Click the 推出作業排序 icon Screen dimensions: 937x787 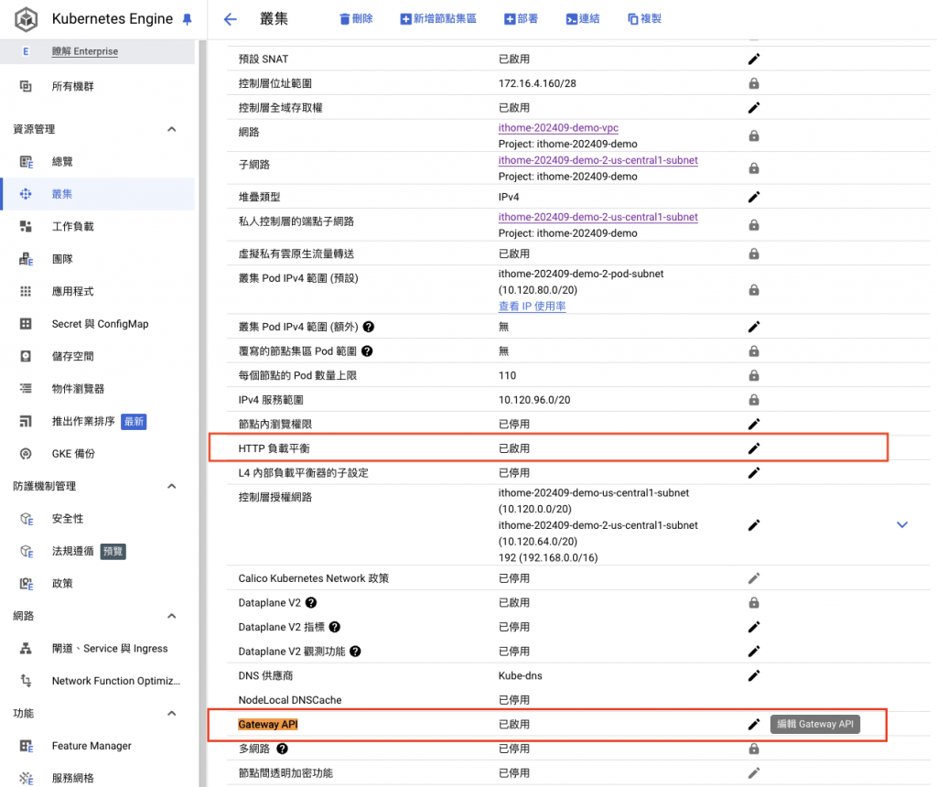coord(26,421)
